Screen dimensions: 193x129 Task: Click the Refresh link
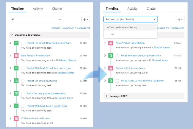tap(55, 28)
